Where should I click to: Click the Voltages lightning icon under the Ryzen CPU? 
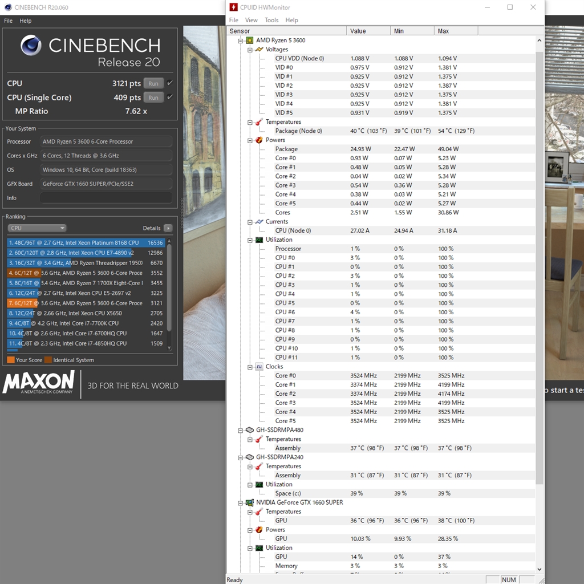tap(259, 49)
